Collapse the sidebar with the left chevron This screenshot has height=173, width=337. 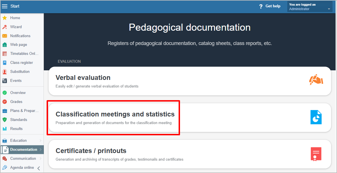[39, 168]
